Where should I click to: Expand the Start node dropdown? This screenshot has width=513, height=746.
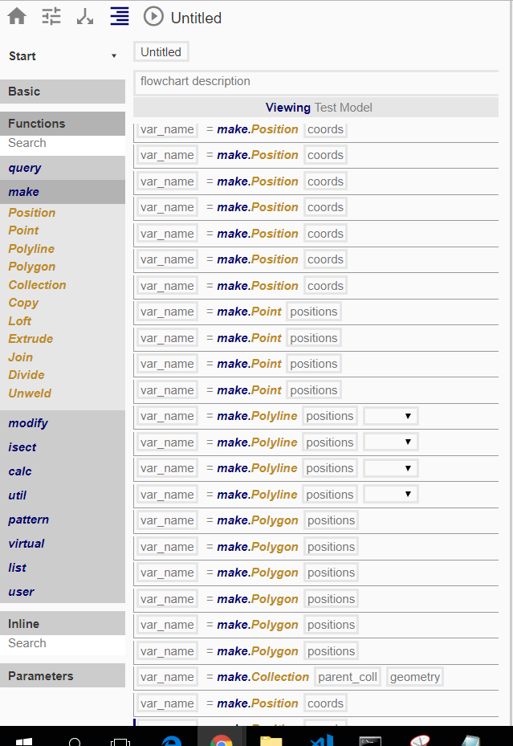coord(113,56)
